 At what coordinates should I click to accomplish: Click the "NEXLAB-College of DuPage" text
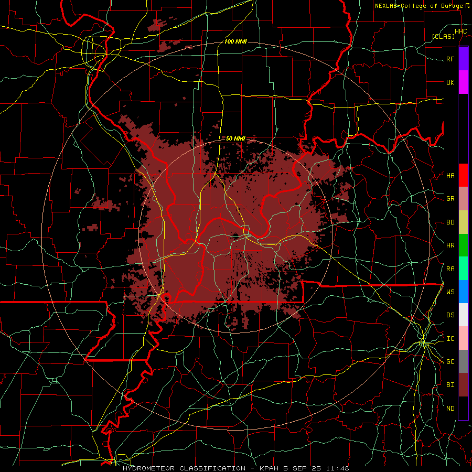click(x=420, y=6)
